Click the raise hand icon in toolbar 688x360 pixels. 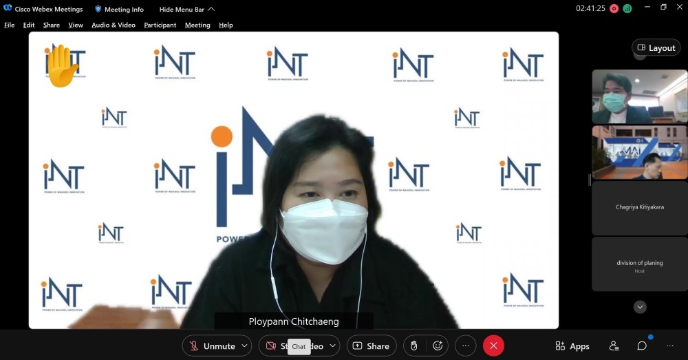(x=413, y=346)
